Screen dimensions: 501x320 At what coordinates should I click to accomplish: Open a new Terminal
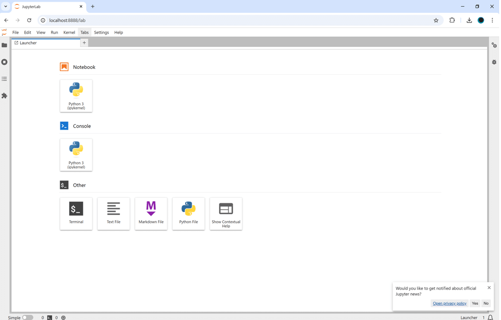point(76,213)
